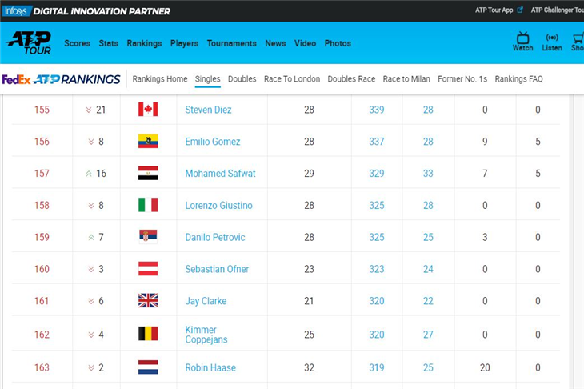The height and width of the screenshot is (389, 584).
Task: Open the Watch TV icon
Action: coord(522,38)
